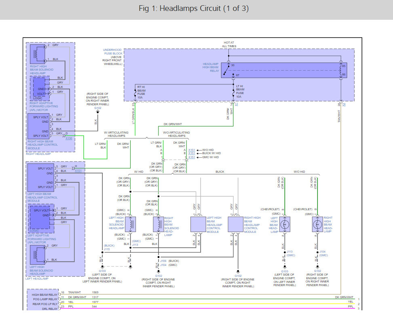
Task: Click the RT HI BEAM 10A fuse symbol
Action: click(135, 93)
